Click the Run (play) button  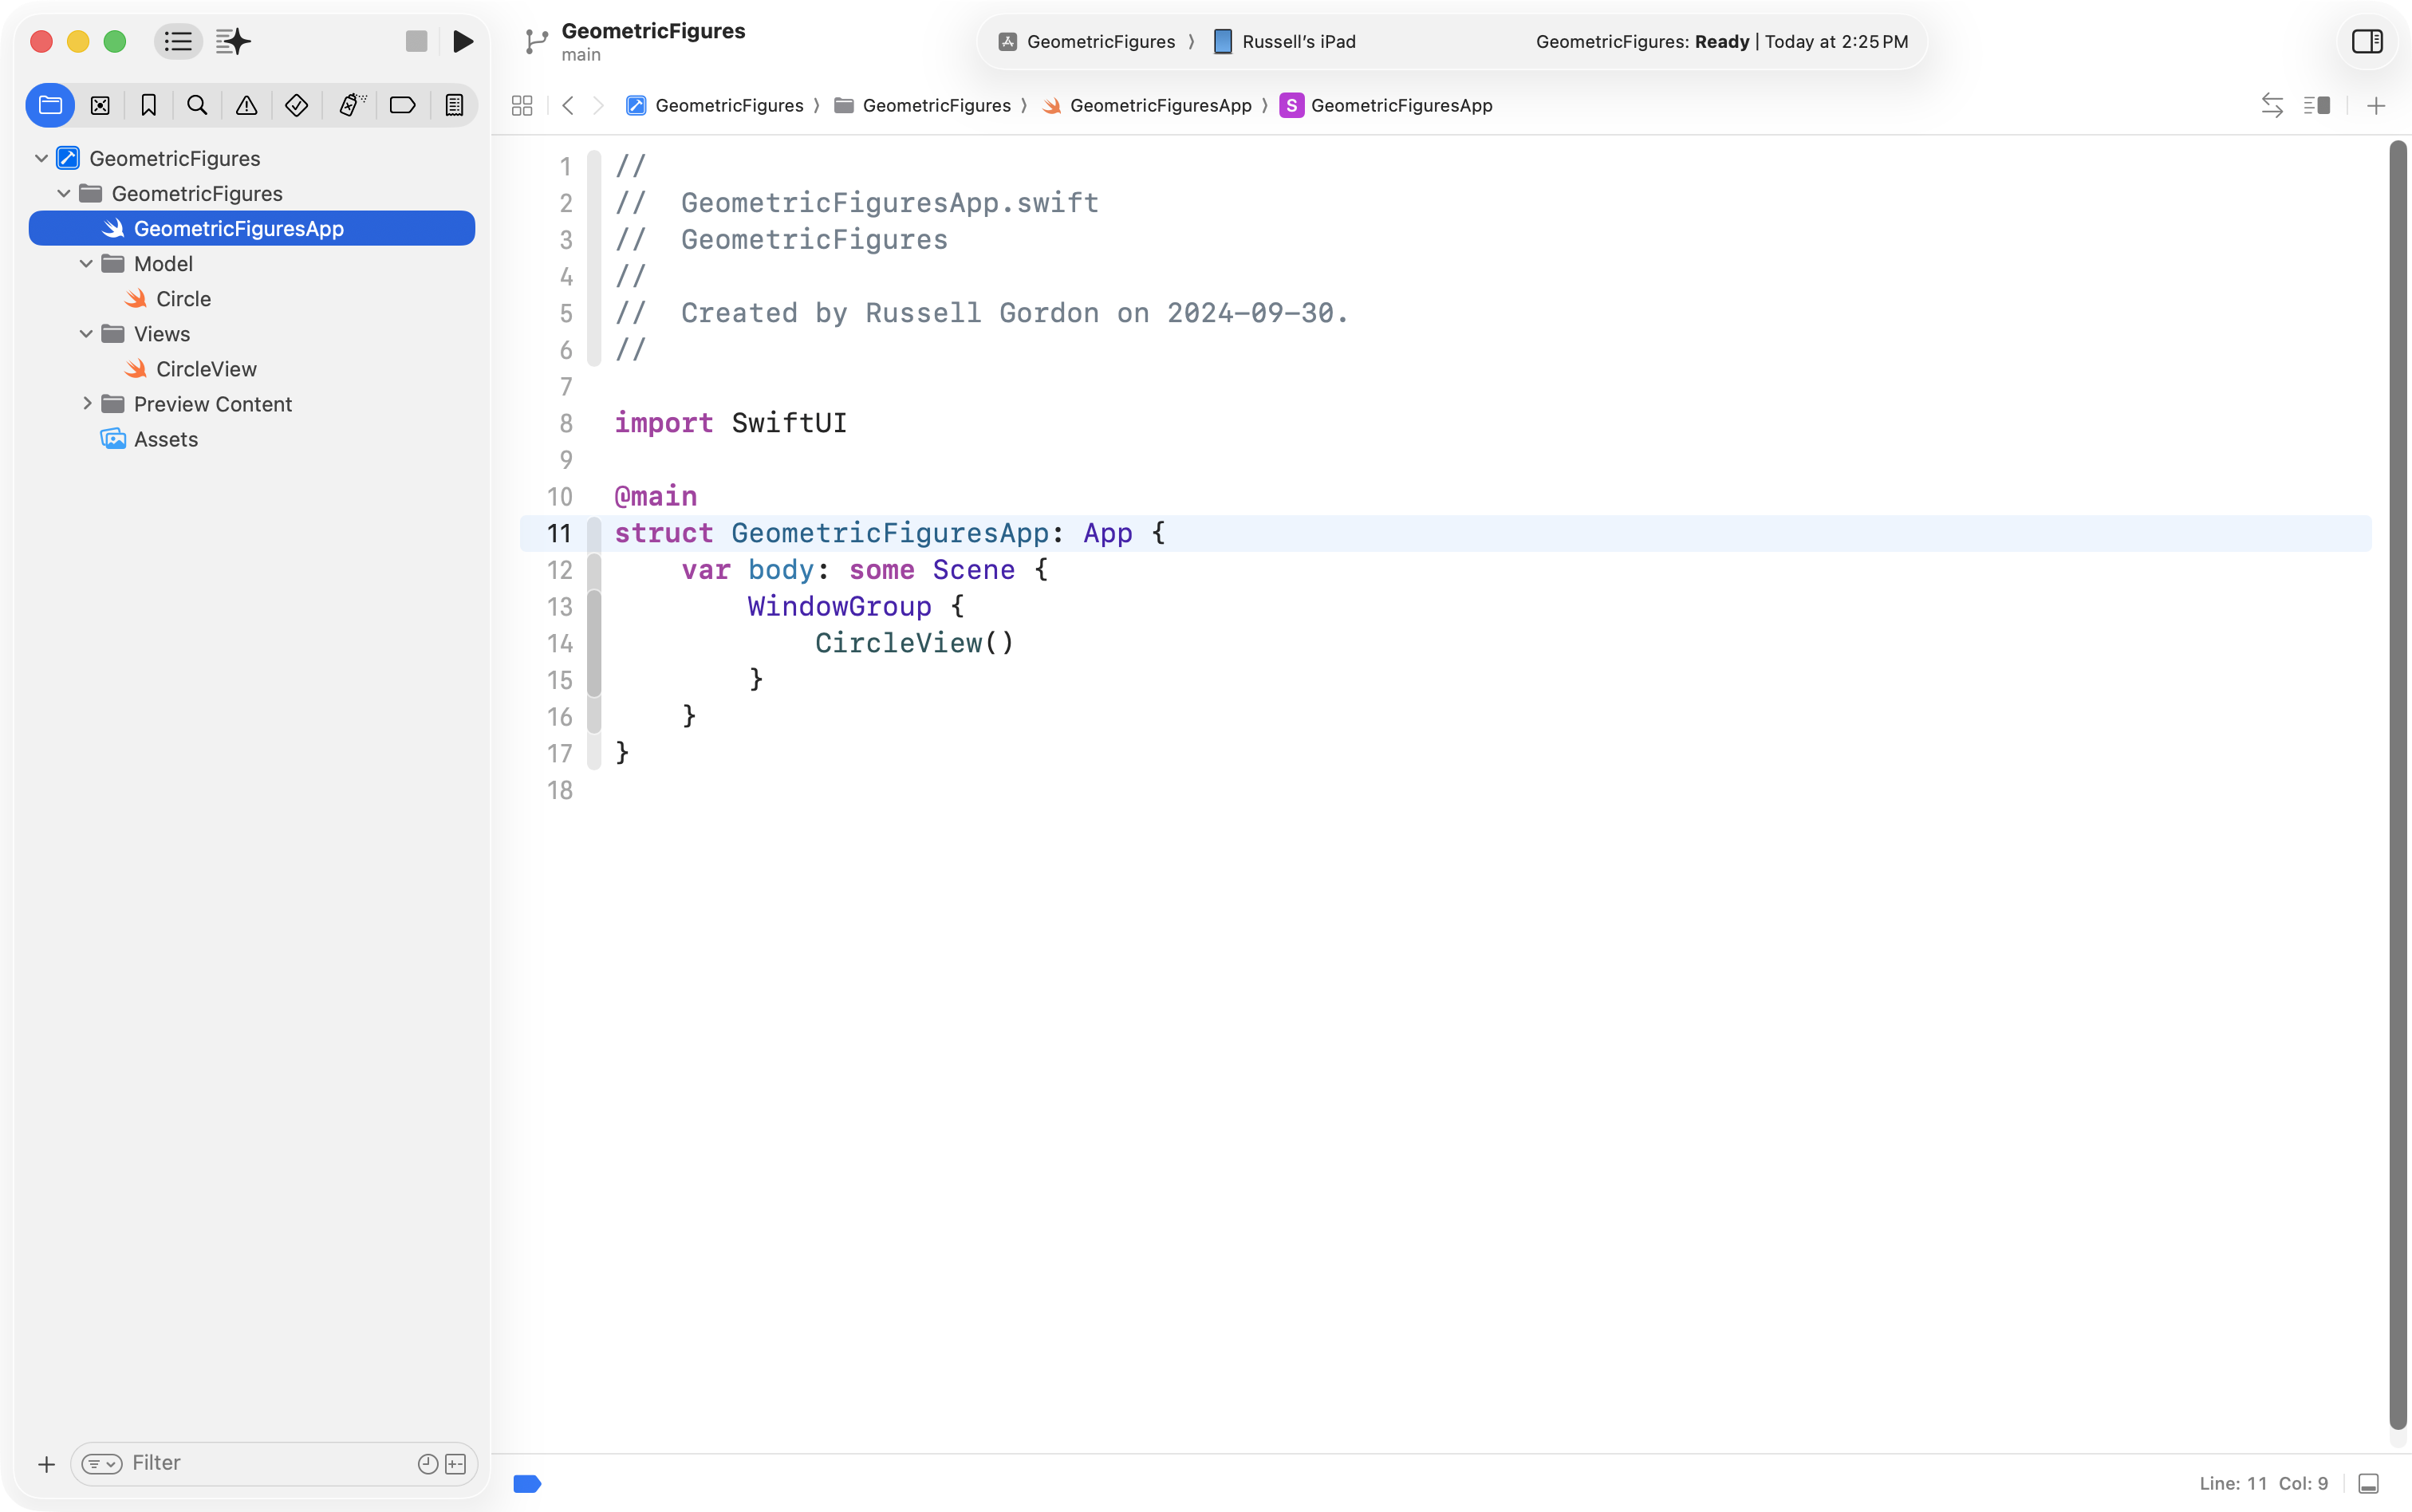pos(462,41)
